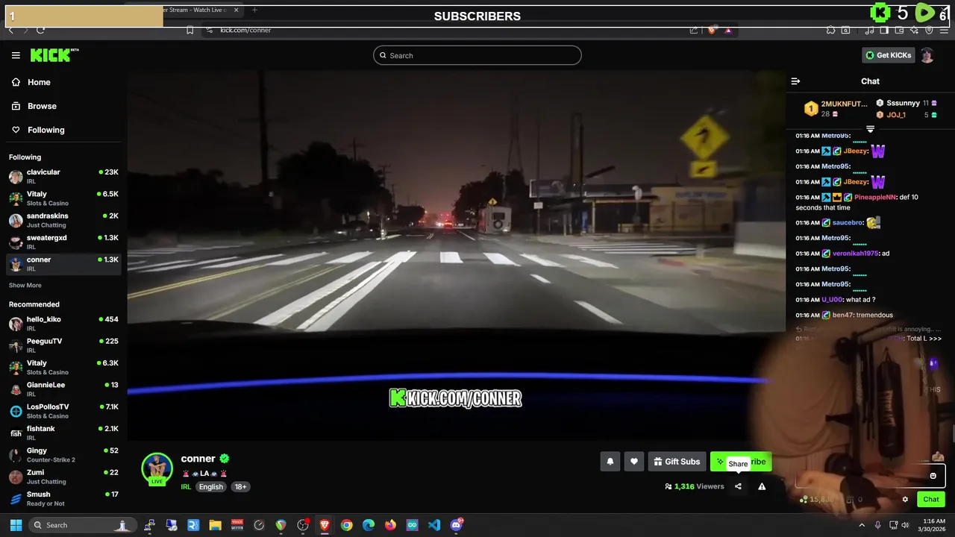Expand the chat leaderboard arrow
The image size is (955, 537).
point(870,129)
